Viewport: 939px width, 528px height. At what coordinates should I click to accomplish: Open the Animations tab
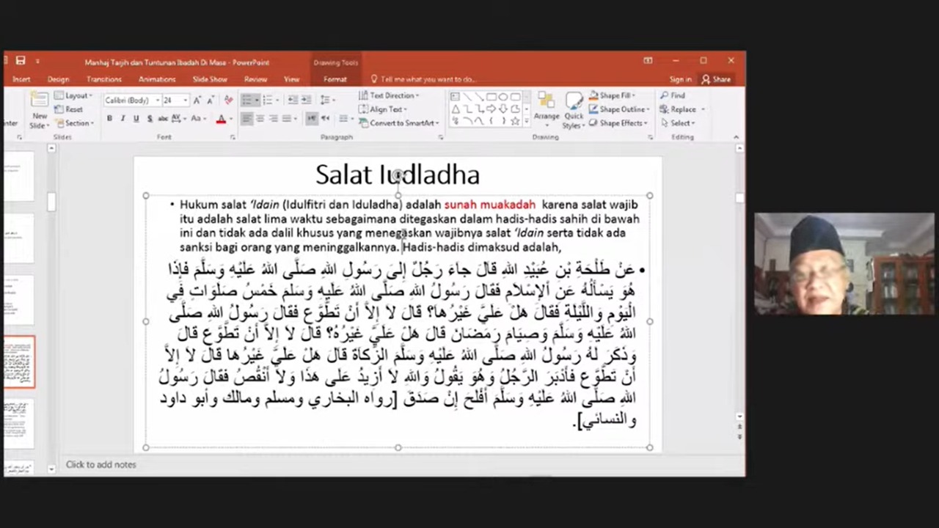(x=157, y=79)
